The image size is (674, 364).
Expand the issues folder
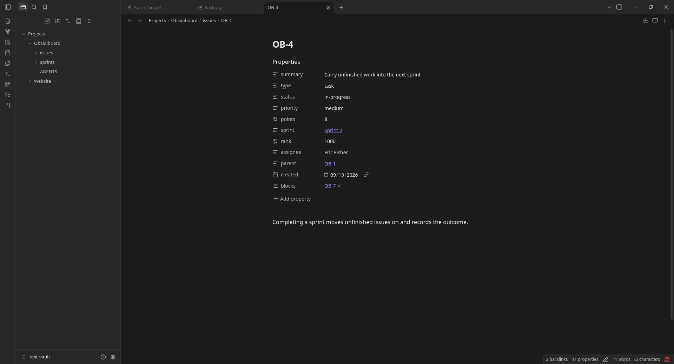pyautogui.click(x=36, y=53)
